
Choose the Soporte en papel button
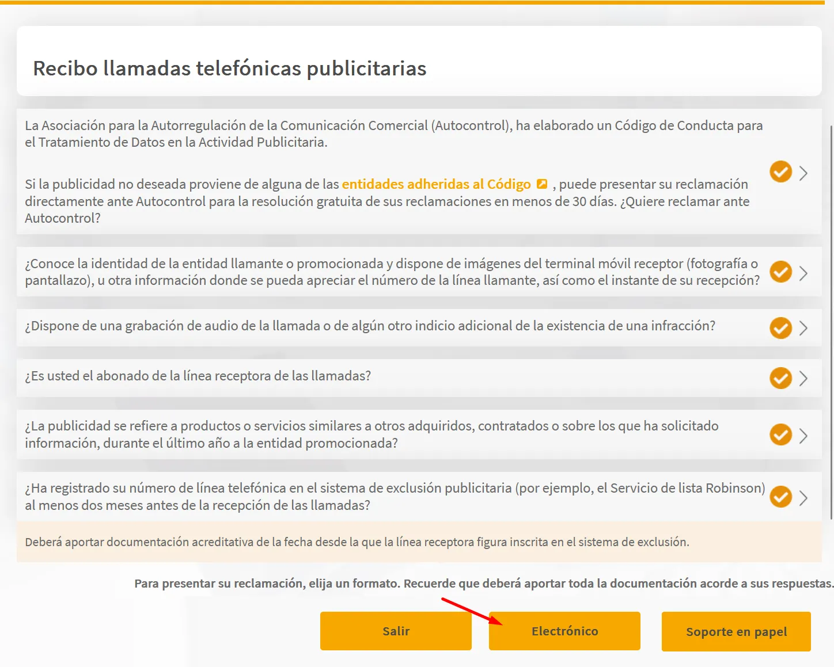click(x=736, y=632)
